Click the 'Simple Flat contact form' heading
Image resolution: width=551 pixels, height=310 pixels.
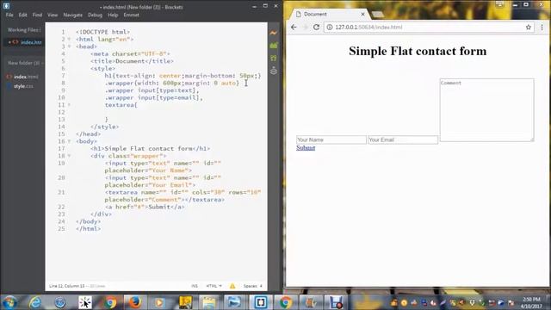tap(418, 51)
